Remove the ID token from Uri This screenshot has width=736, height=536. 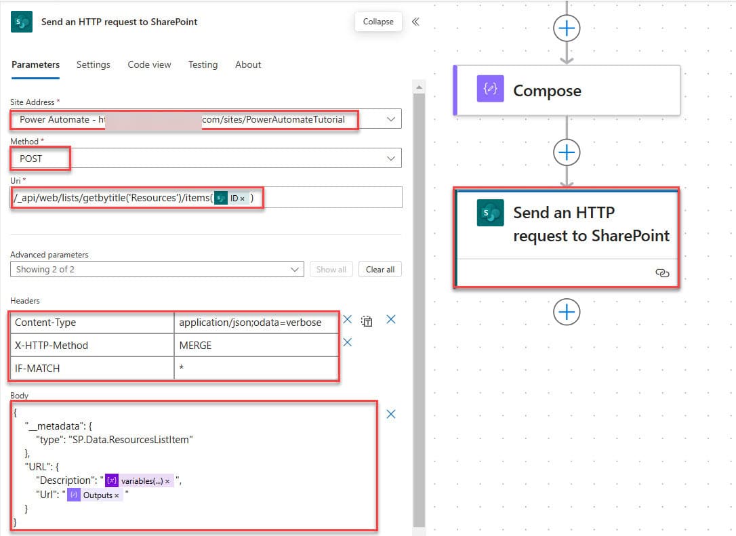click(x=242, y=199)
